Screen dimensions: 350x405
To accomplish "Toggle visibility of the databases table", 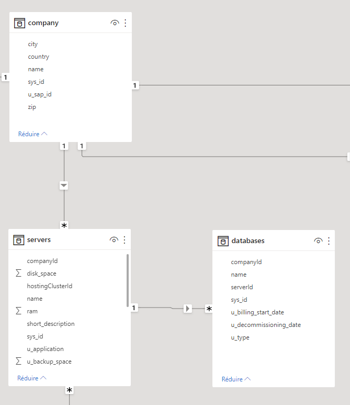I will pyautogui.click(x=318, y=241).
